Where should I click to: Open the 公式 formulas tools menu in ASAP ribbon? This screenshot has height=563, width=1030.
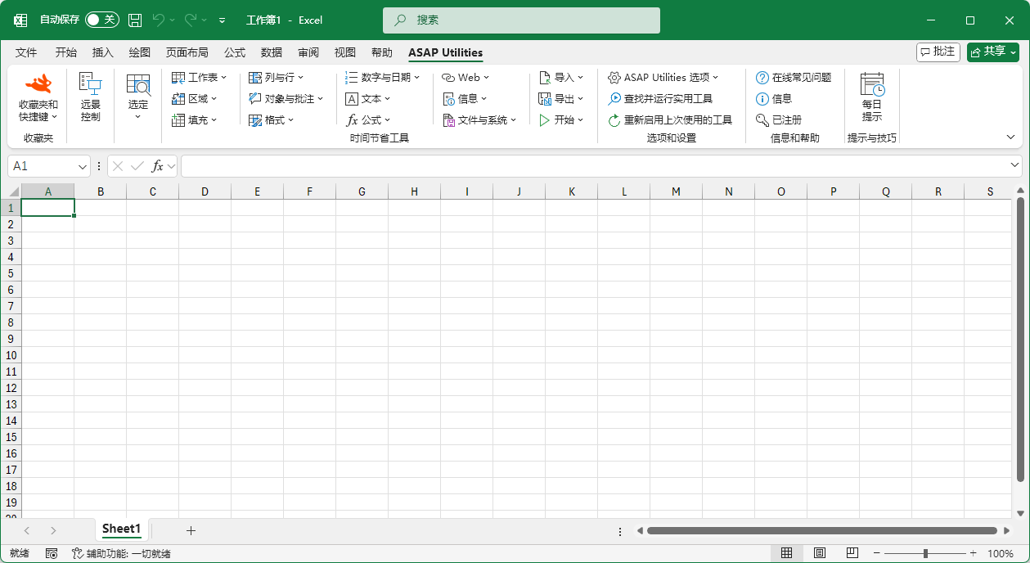[x=367, y=120]
